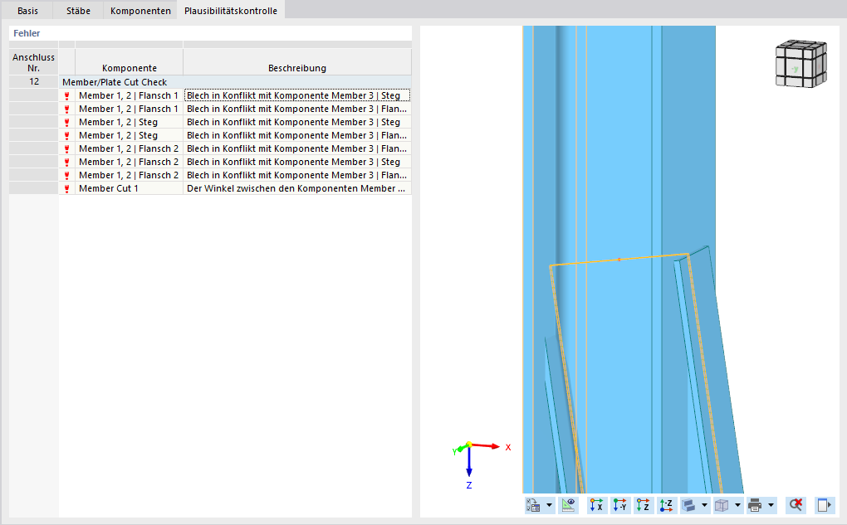Open the solid display mode dropdown
The image size is (847, 525).
(704, 505)
